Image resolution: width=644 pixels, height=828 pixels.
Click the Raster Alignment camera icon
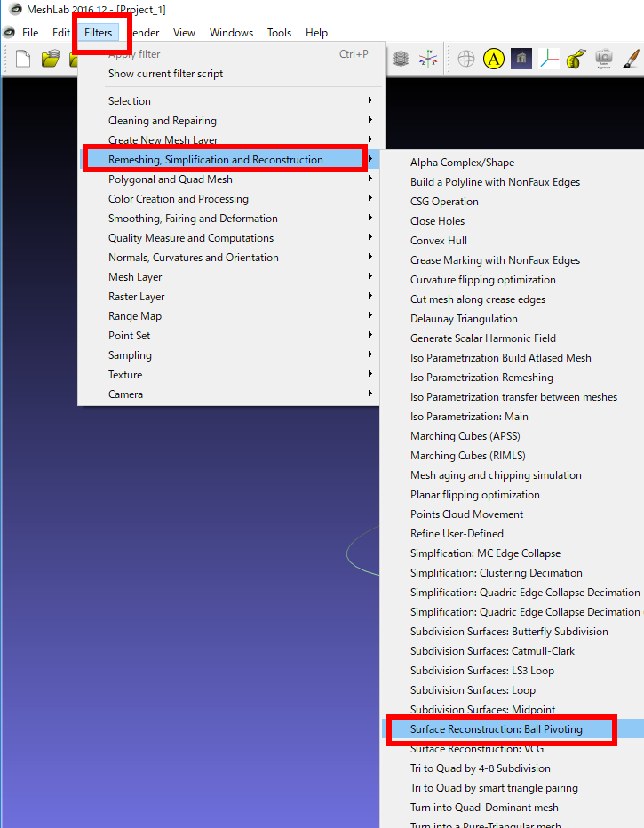[x=603, y=59]
